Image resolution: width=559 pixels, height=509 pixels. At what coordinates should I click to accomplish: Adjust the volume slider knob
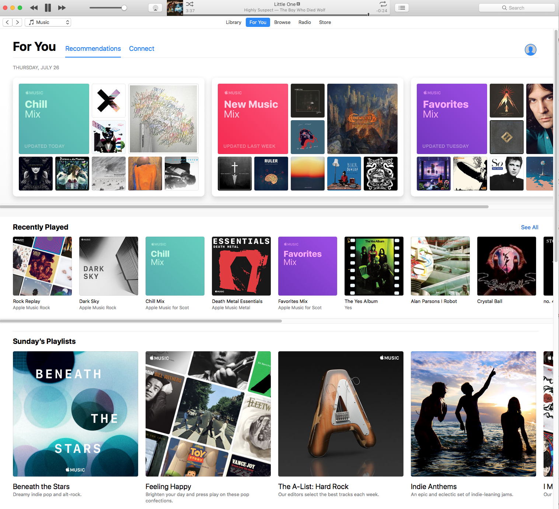pyautogui.click(x=124, y=8)
